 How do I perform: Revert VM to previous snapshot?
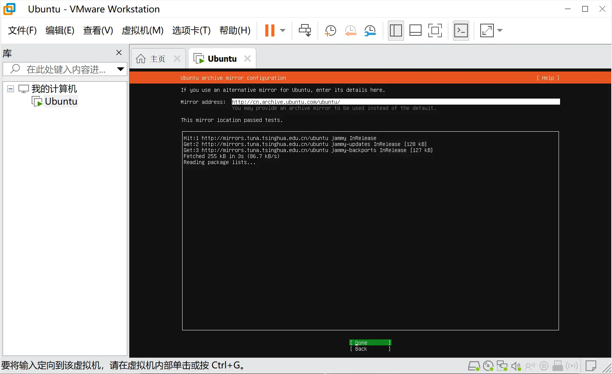click(x=350, y=30)
